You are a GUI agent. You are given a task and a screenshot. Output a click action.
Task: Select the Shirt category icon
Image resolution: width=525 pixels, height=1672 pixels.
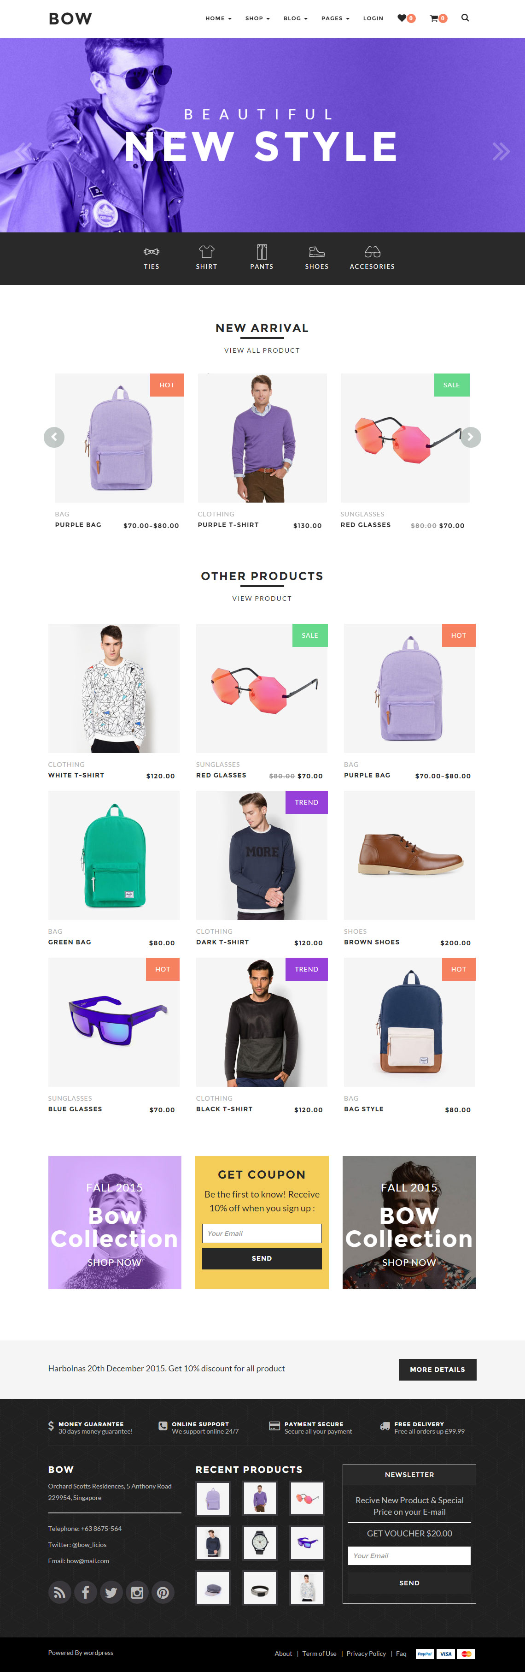(206, 251)
